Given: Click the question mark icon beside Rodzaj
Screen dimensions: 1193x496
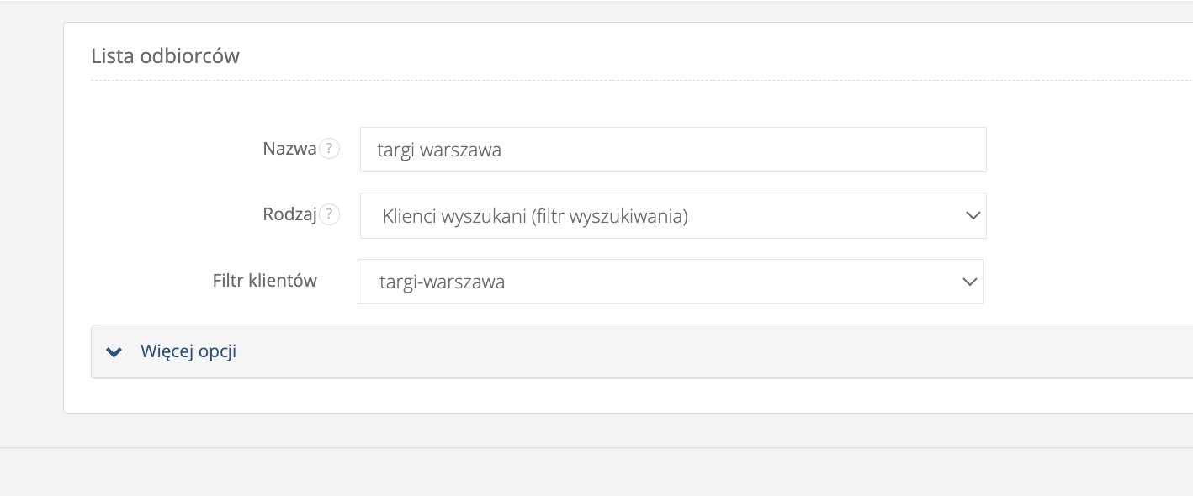Looking at the screenshot, I should coord(330,214).
